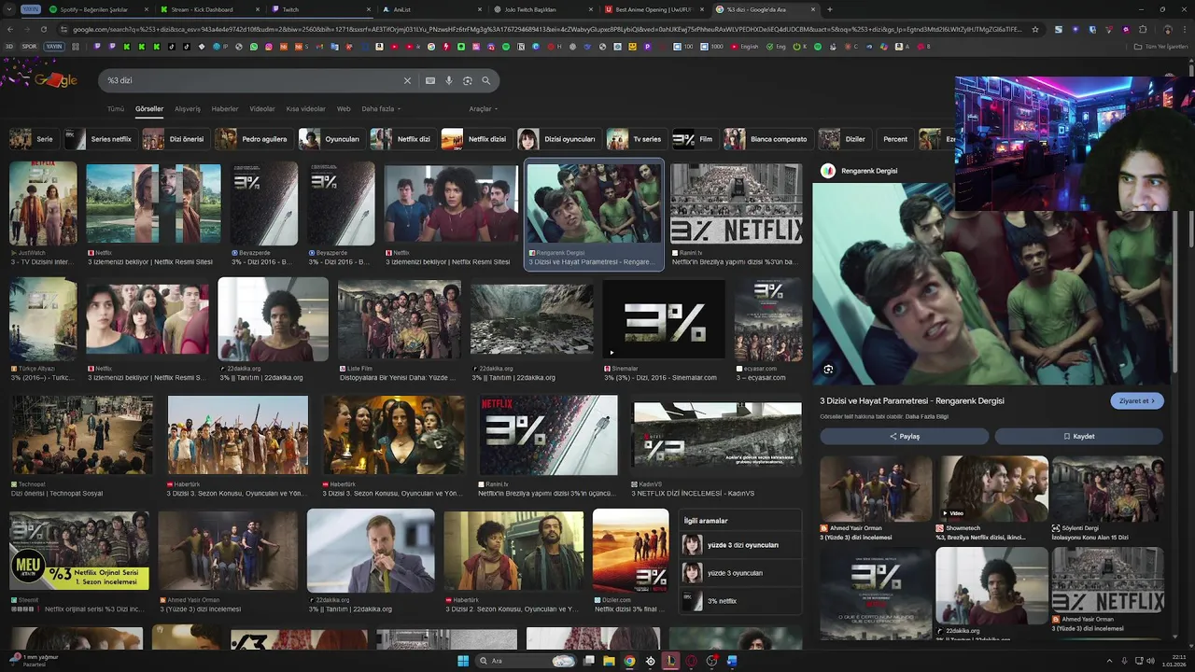Start voice search with the microphone icon
Viewport: 1195px width, 672px height.
449,80
